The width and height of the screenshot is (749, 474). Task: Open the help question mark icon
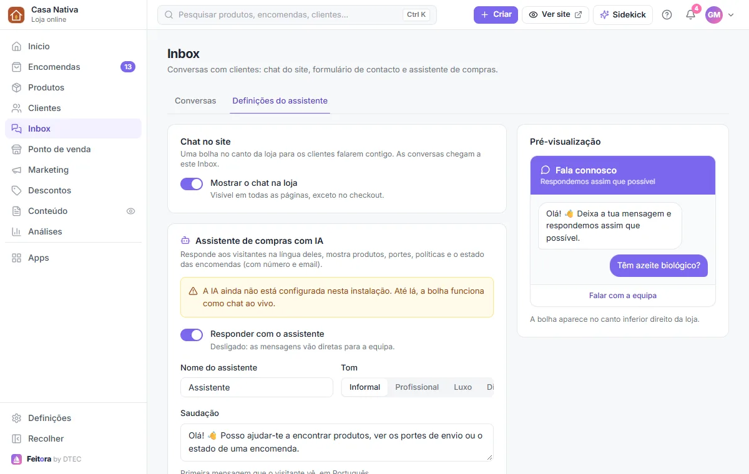coord(667,14)
